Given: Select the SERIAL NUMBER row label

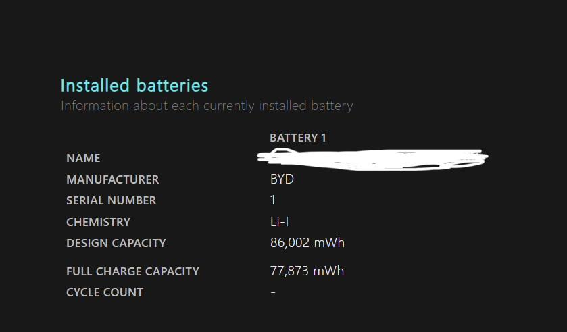Looking at the screenshot, I should click(111, 200).
